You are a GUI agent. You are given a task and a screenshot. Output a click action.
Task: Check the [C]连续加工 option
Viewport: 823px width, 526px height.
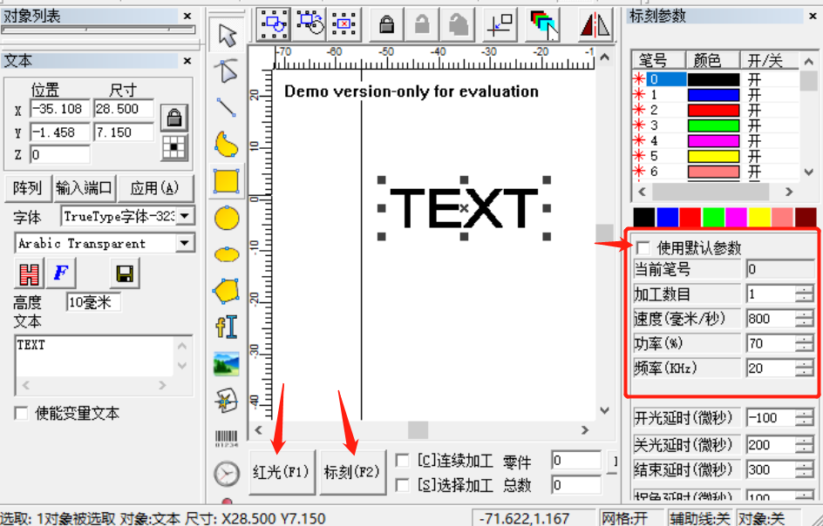[402, 461]
